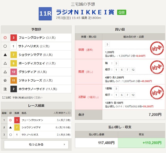
Task: Click the 7,200円 total amount
Action: pos(155,114)
